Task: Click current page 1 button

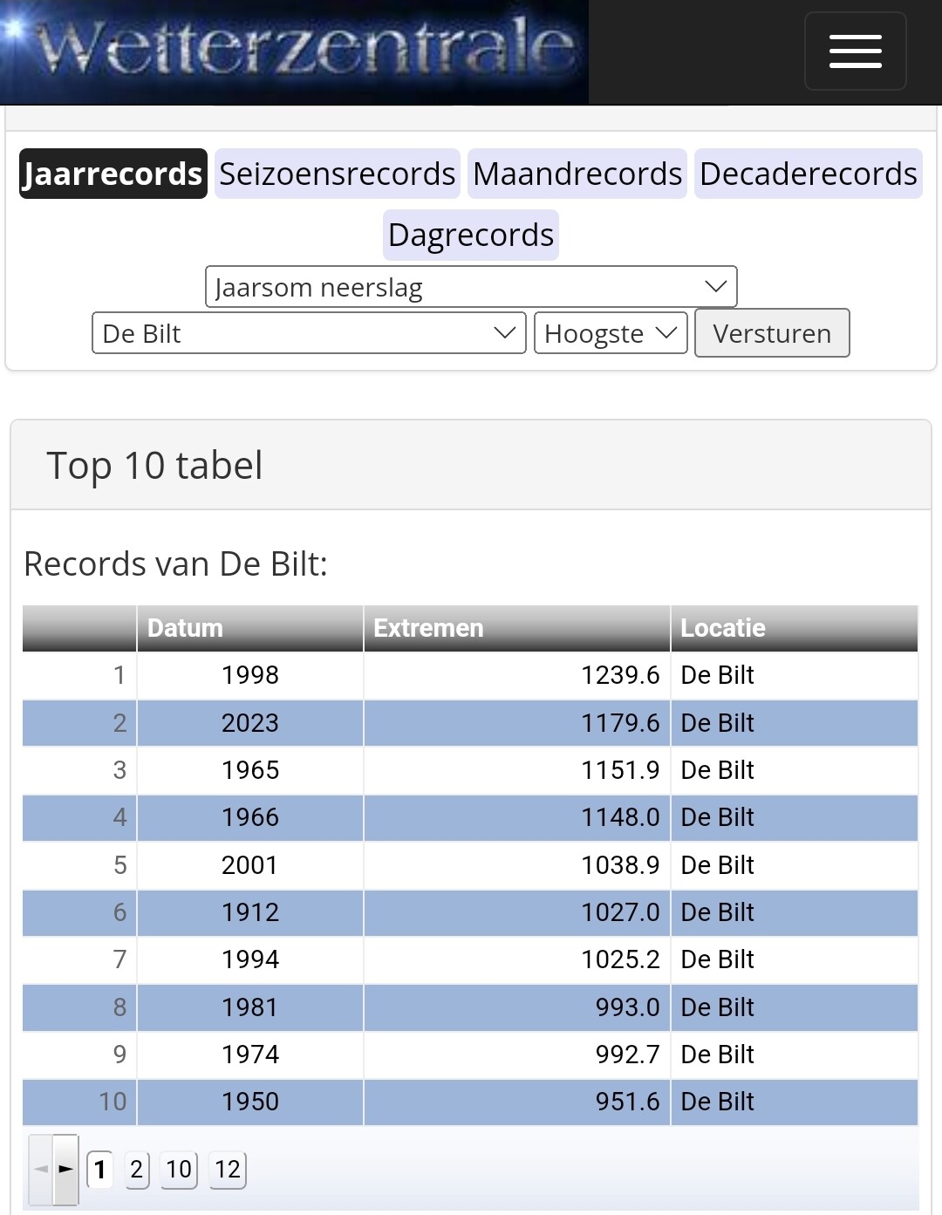Action: pyautogui.click(x=100, y=1169)
